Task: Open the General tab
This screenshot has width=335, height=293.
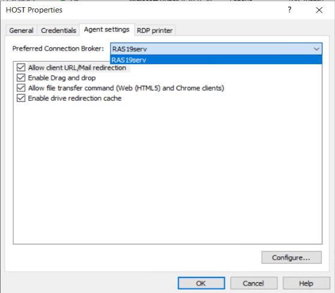Action: click(22, 31)
